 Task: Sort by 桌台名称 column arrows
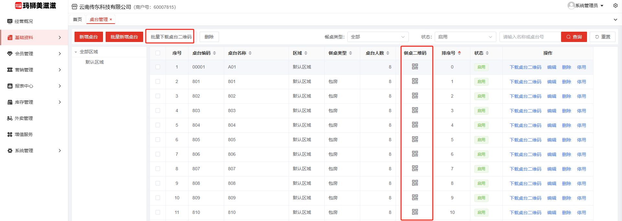tap(250, 53)
